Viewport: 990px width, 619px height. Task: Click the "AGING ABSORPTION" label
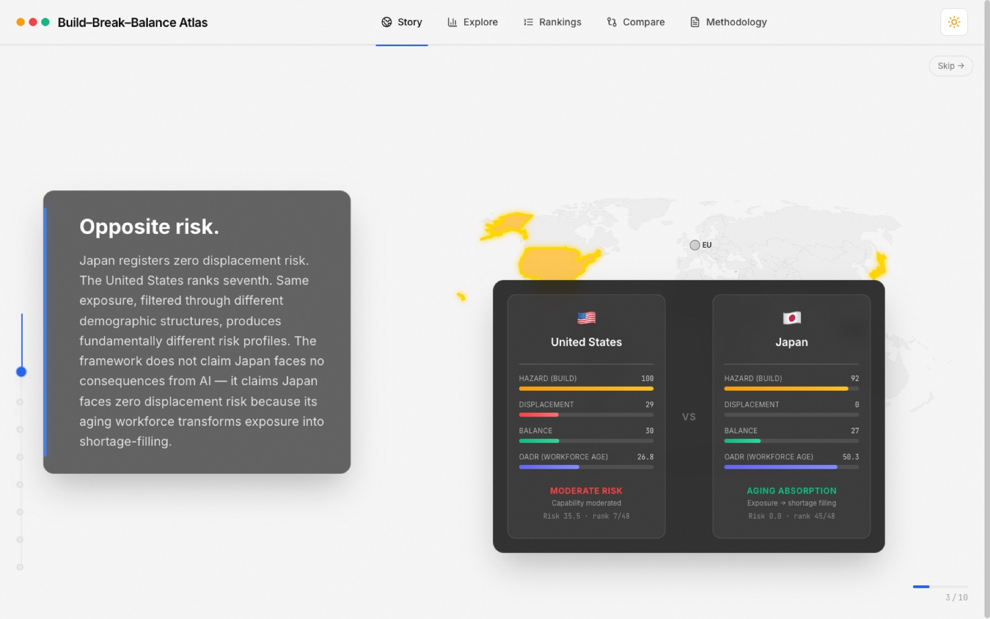(x=791, y=491)
